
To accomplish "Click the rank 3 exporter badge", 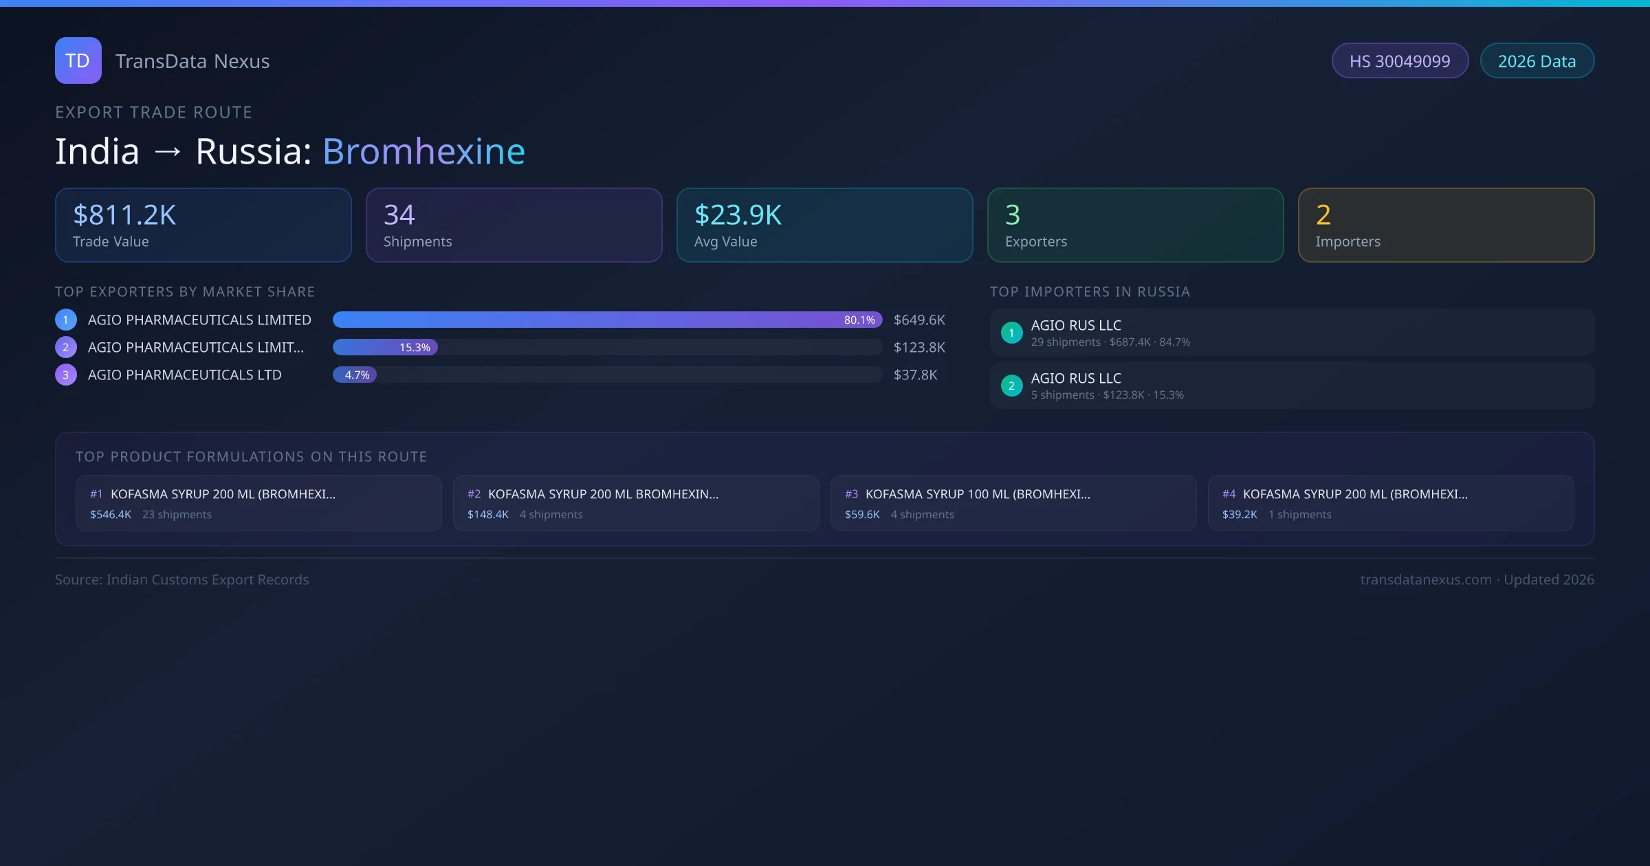I will (66, 375).
